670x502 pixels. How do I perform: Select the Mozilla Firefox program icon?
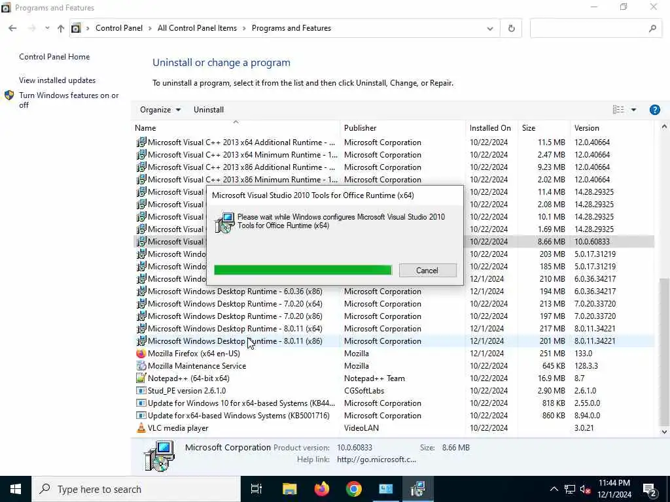141,354
